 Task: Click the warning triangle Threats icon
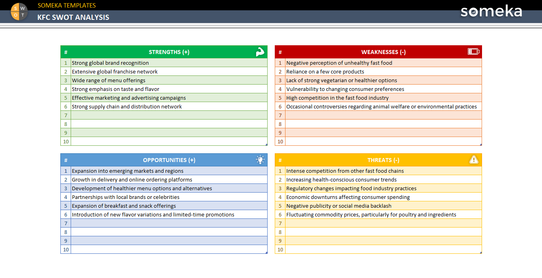pyautogui.click(x=474, y=160)
